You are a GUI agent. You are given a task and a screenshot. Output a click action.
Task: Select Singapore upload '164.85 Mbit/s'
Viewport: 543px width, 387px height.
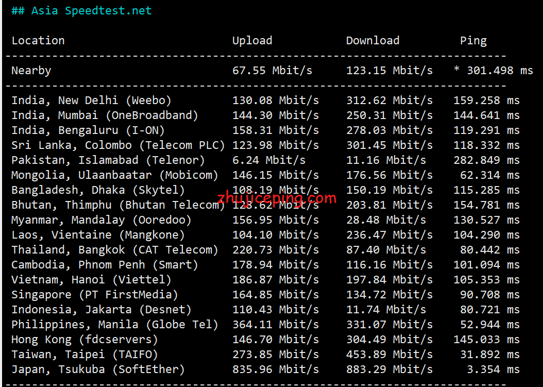pyautogui.click(x=276, y=294)
